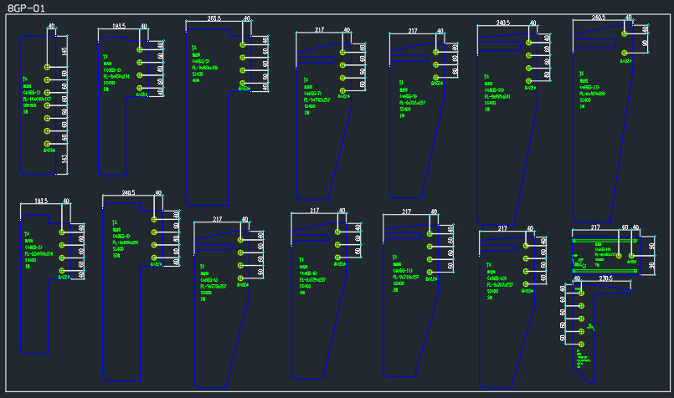This screenshot has height=398, width=674.
Task: Click the top bolt hole of the 265.5 plate
Action: 242,44
